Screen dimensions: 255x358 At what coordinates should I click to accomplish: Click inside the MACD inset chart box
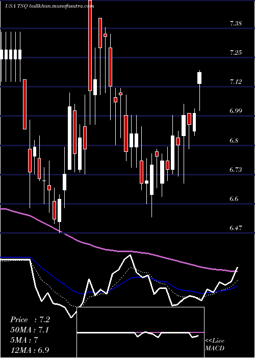[x=140, y=332]
